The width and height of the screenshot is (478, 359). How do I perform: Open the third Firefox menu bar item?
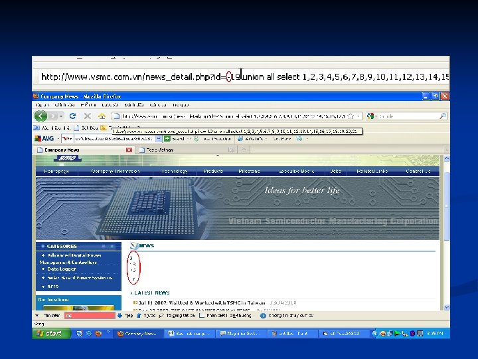click(88, 105)
